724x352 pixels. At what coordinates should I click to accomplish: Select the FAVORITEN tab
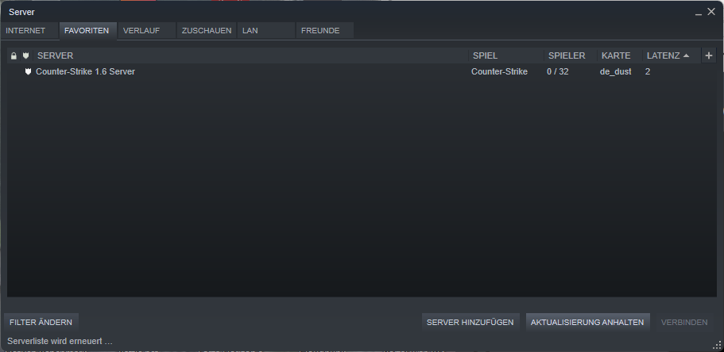[87, 30]
